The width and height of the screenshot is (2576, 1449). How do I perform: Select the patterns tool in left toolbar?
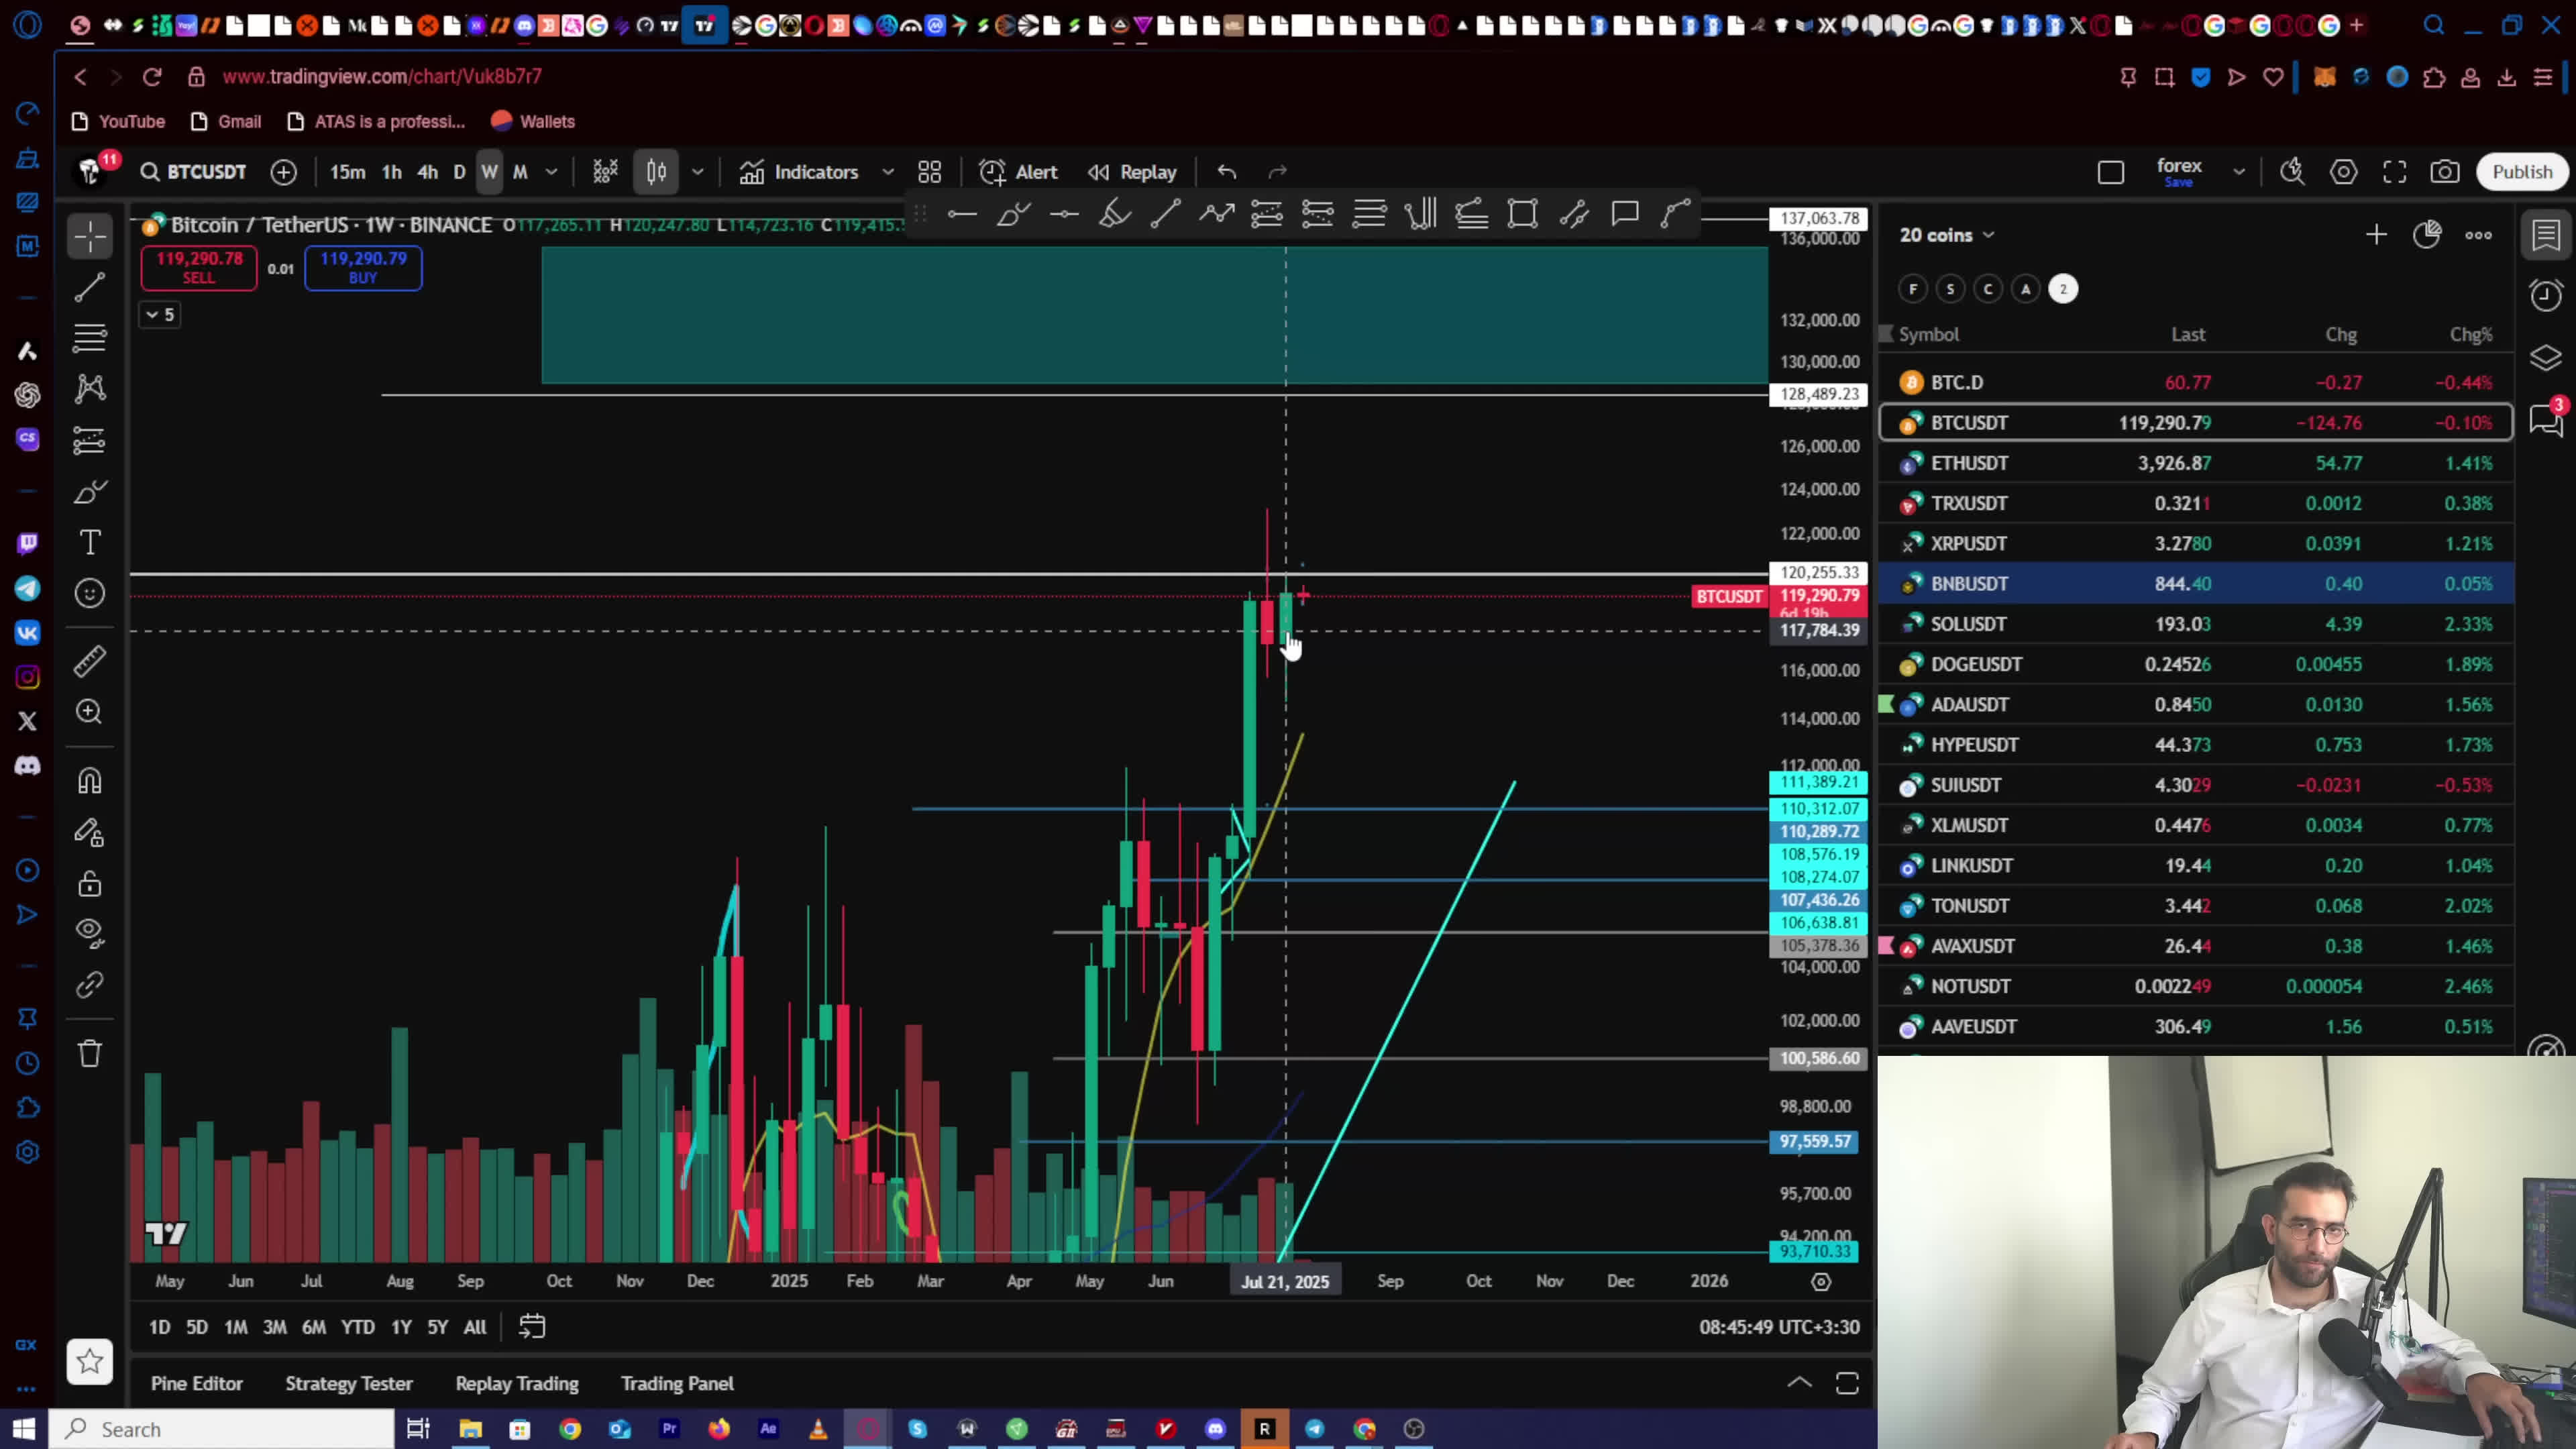point(90,389)
